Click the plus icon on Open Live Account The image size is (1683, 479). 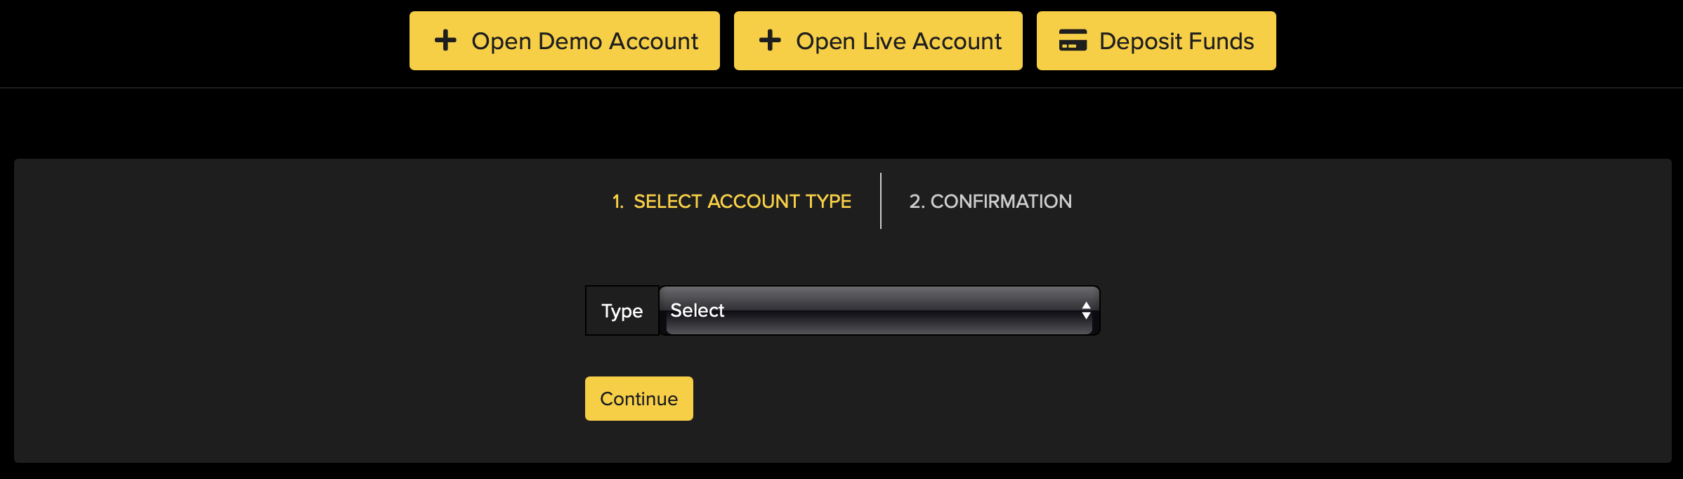pos(770,40)
